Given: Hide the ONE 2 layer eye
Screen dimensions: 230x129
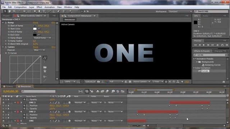Looking at the screenshot, I should [x=4, y=112].
